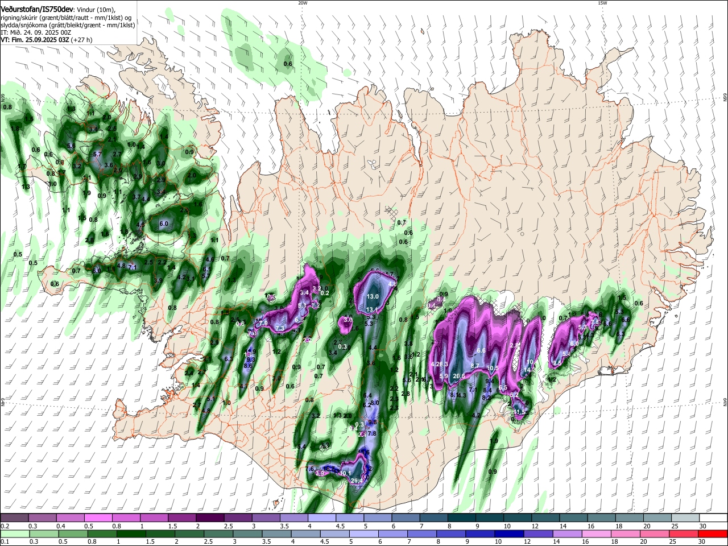Click the 1.5 swatch in the upper snow legend row
Image resolution: width=728 pixels, height=546 pixels.
click(x=181, y=518)
